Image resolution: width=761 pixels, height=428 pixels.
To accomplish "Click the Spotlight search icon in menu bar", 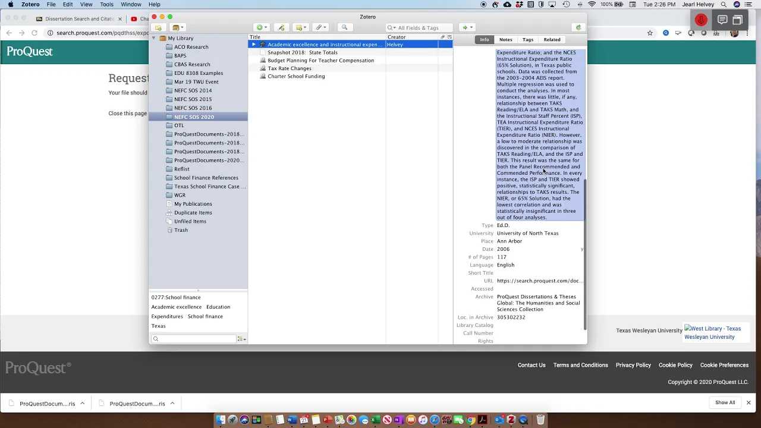I will tap(724, 4).
